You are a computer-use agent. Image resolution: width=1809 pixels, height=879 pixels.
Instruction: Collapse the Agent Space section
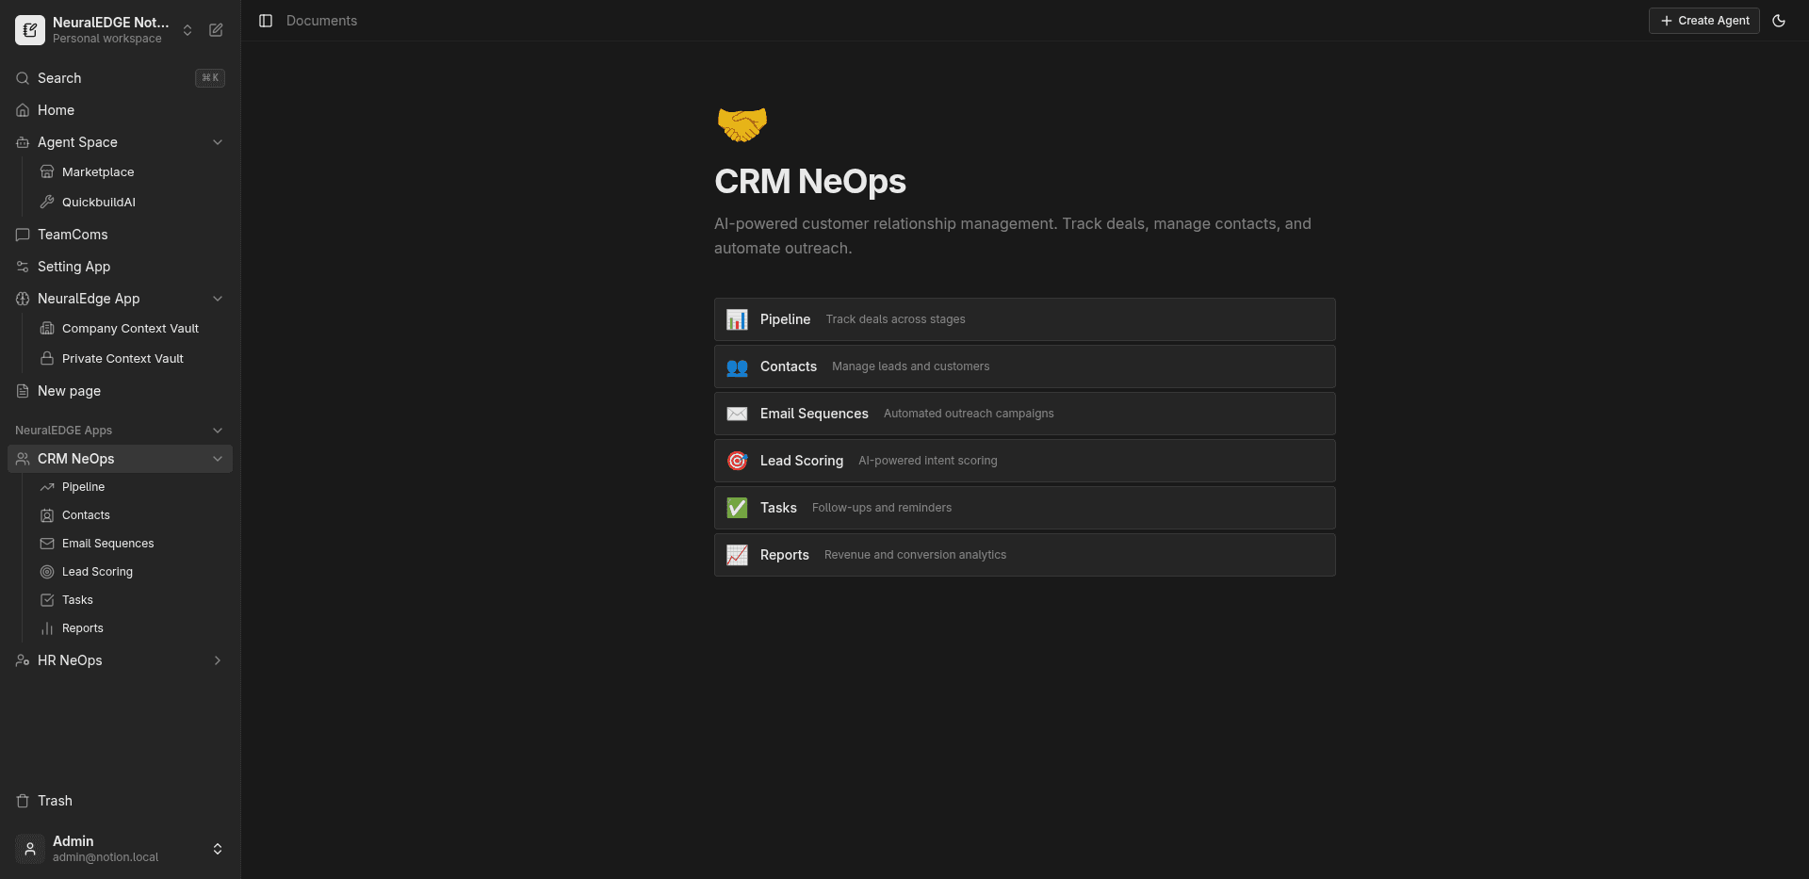218,141
